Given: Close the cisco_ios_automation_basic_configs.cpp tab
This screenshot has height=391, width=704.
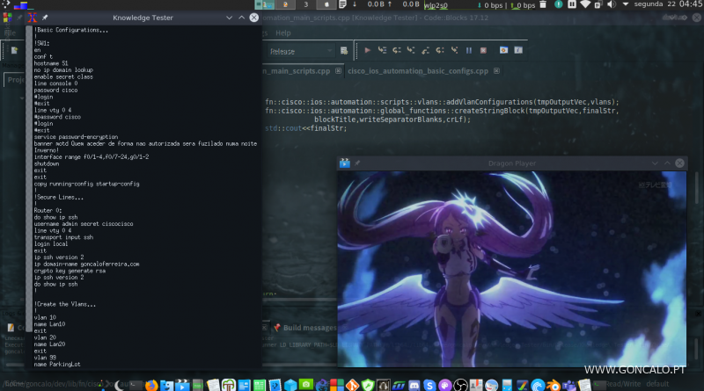Looking at the screenshot, I should tap(496, 71).
